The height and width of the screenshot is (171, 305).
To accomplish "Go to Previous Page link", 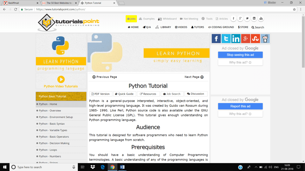I will click(x=105, y=77).
